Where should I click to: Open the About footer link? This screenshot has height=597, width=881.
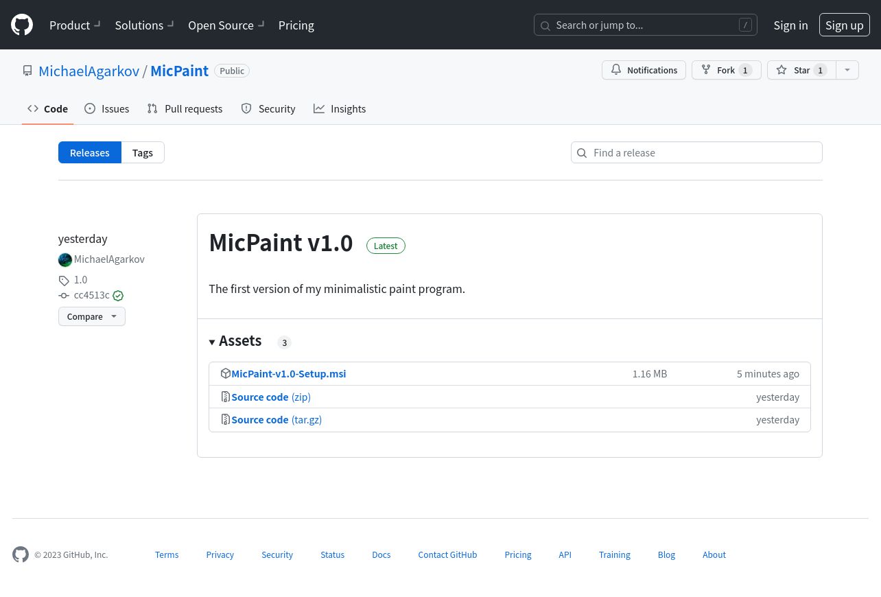[714, 554]
